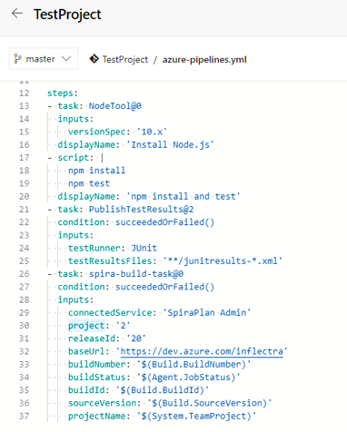Click '$(Build.BuildNumber)' value
The height and width of the screenshot is (432, 347).
coord(193,365)
